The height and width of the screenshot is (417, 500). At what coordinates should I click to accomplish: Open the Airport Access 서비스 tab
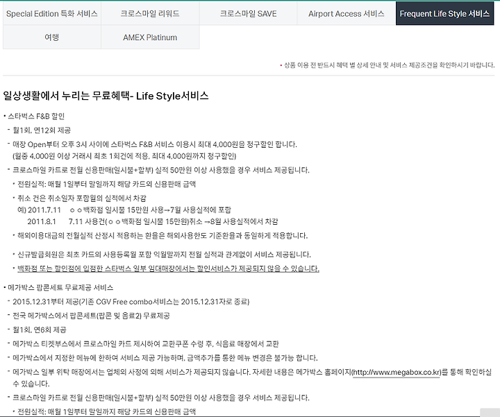coord(347,13)
